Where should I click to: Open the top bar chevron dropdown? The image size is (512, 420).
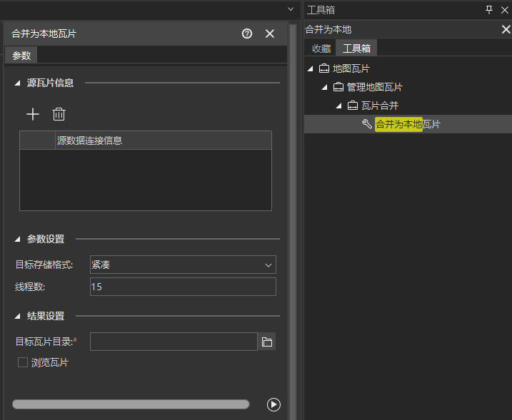click(291, 9)
